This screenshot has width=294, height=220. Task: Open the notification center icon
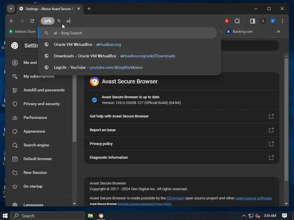pyautogui.click(x=284, y=216)
